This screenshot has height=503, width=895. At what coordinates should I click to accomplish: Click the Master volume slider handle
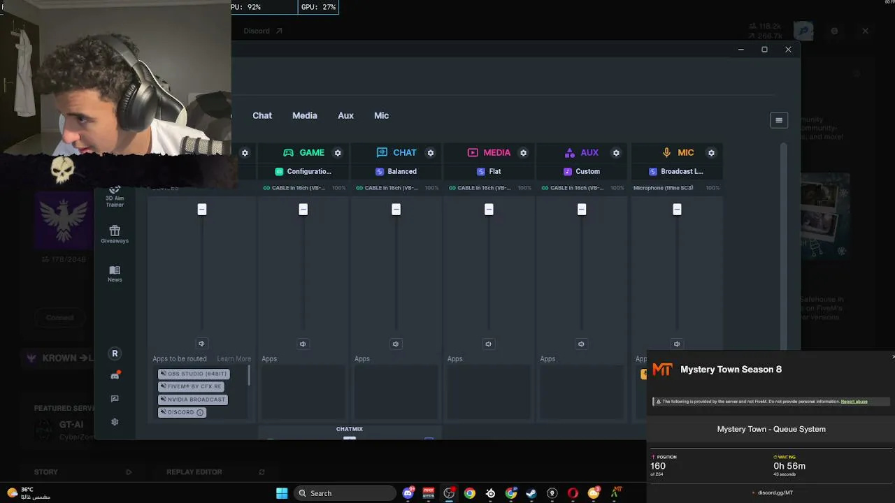point(202,210)
